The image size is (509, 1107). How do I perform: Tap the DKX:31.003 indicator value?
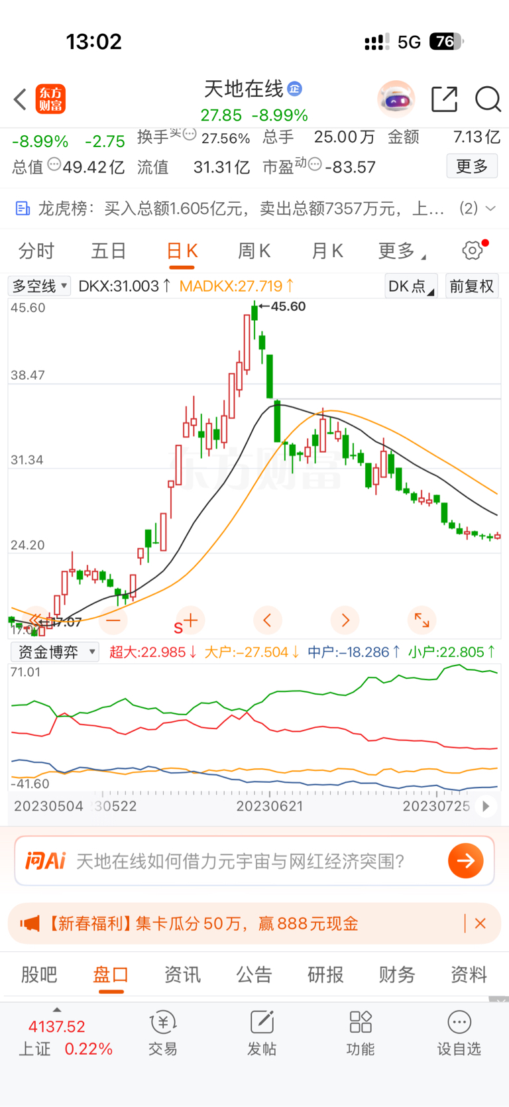pos(125,286)
